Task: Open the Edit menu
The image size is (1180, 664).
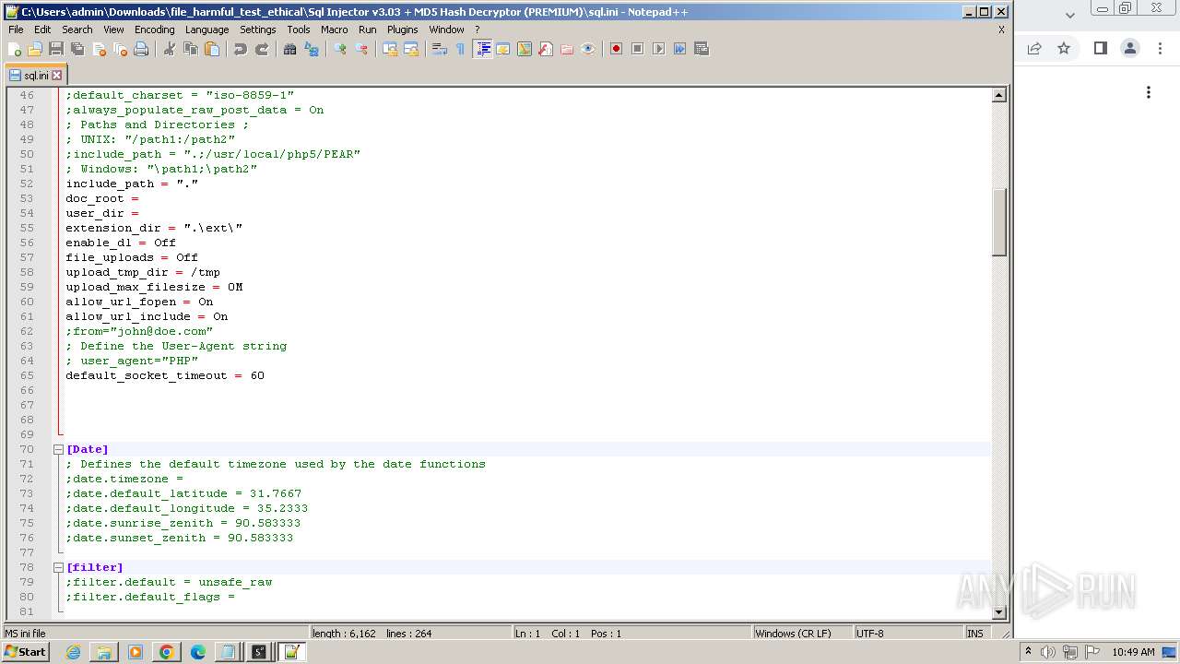Action: pyautogui.click(x=42, y=30)
